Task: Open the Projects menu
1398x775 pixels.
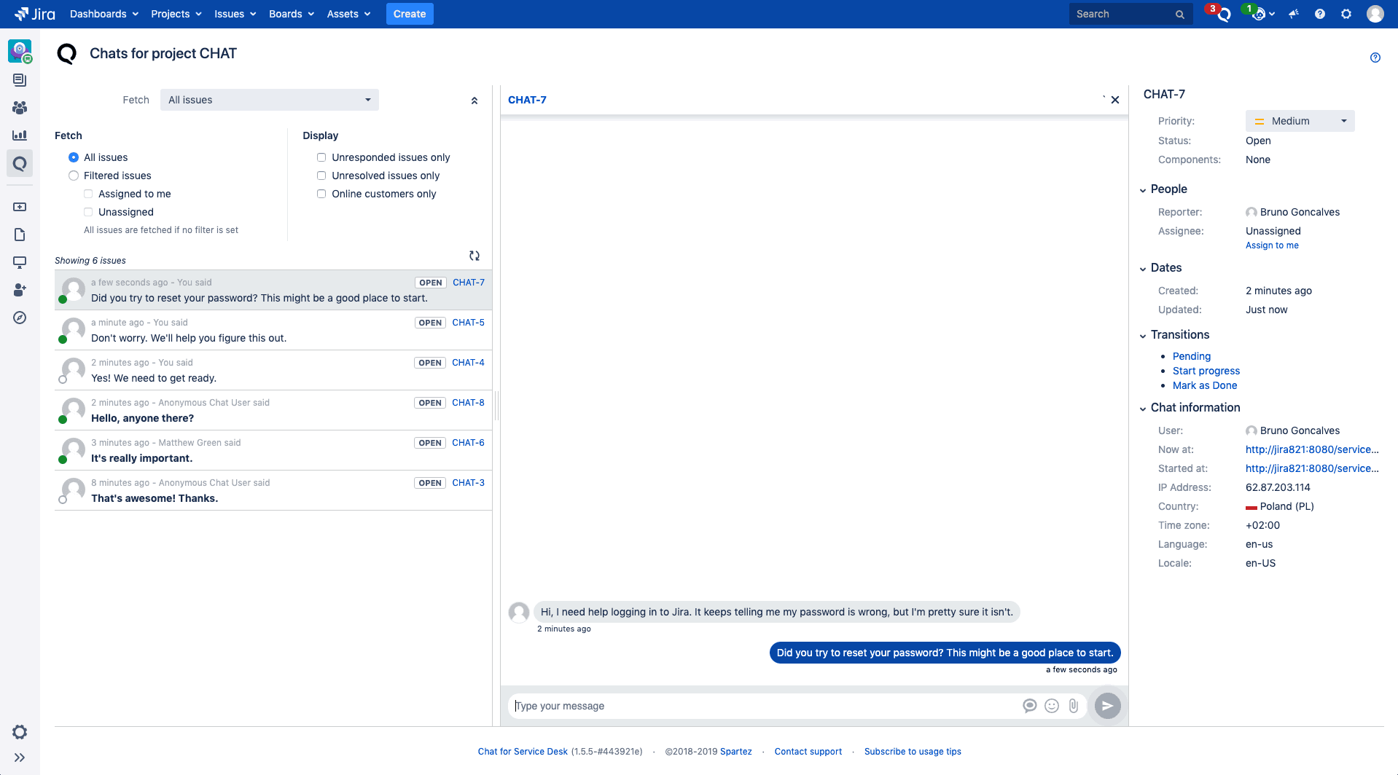Action: [176, 14]
